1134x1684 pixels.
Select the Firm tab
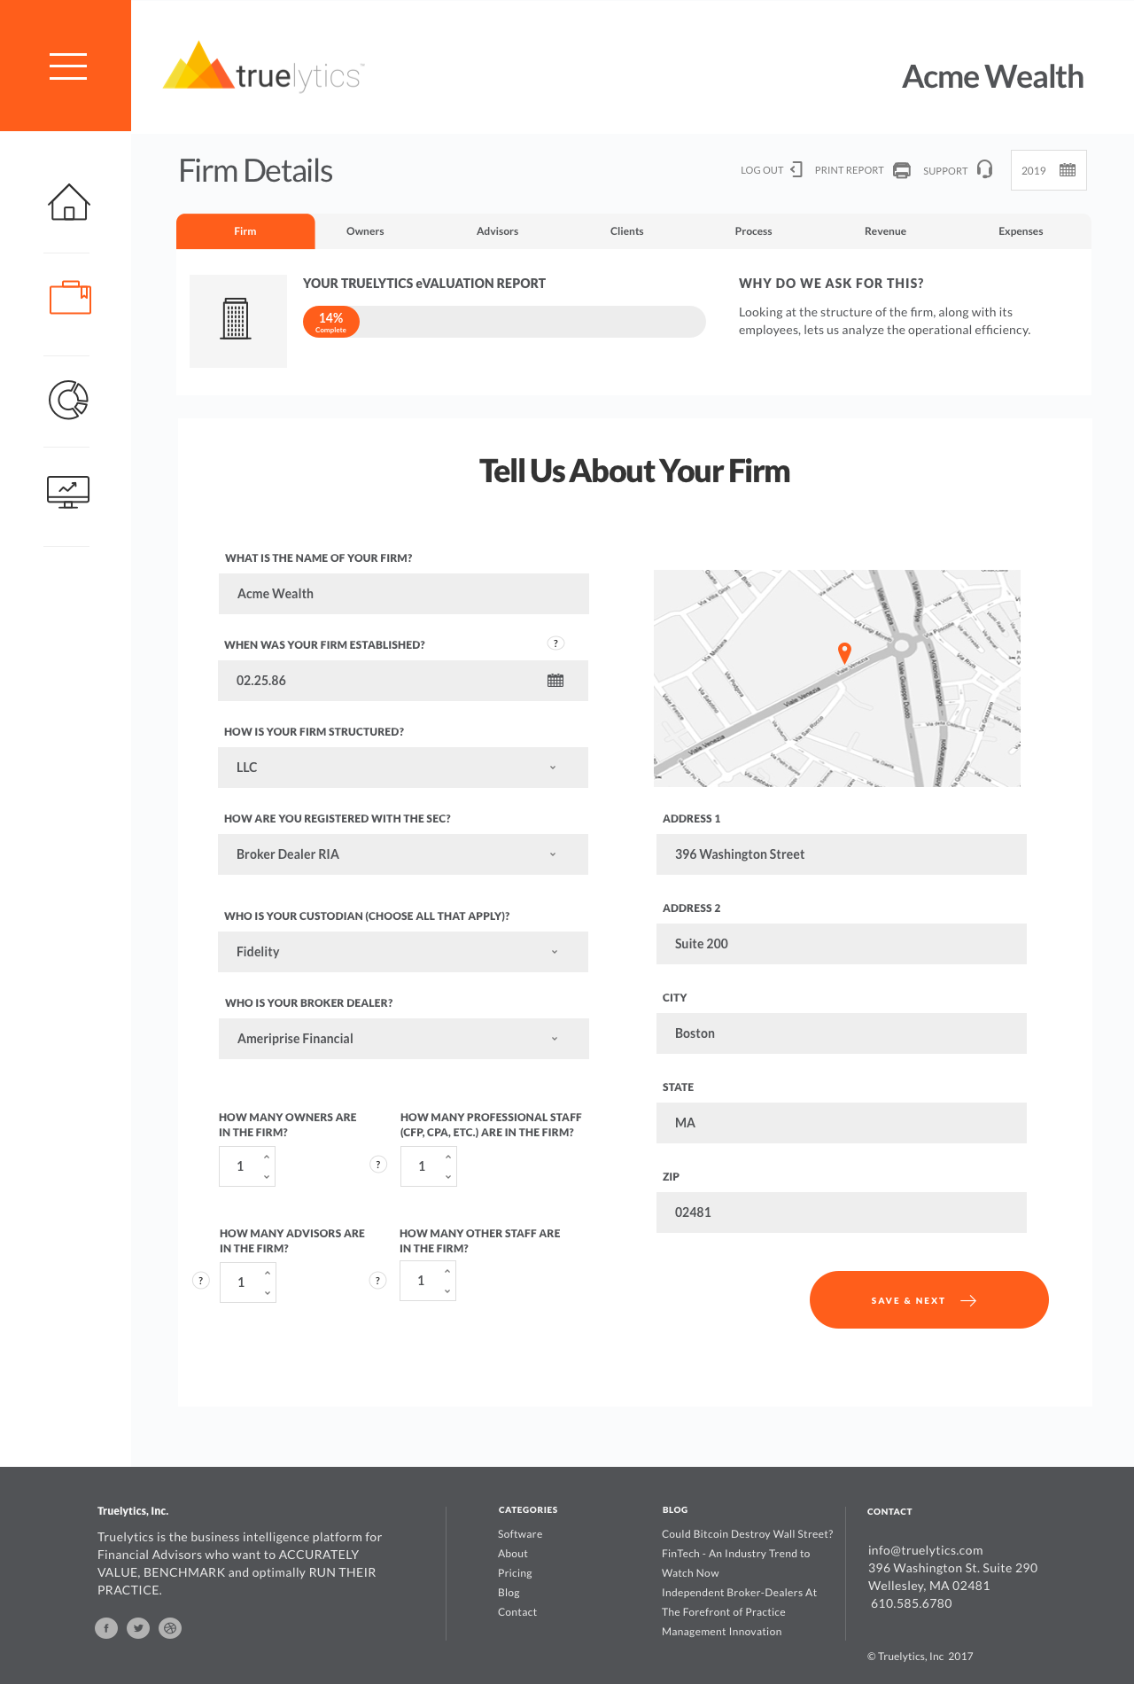pos(245,231)
